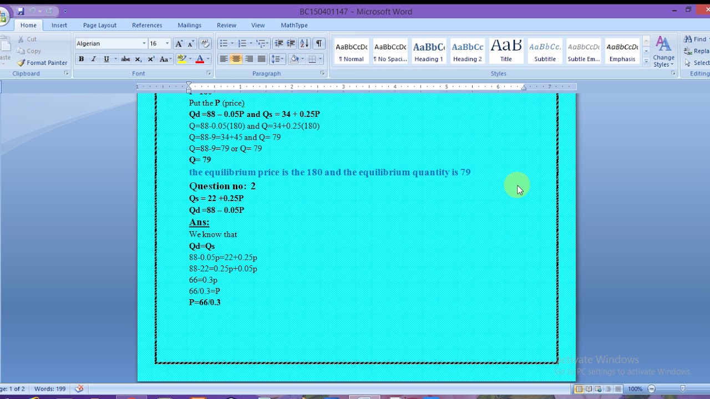Screen dimensions: 710x399
Task: Clear formatting with the eraser icon
Action: 205,44
